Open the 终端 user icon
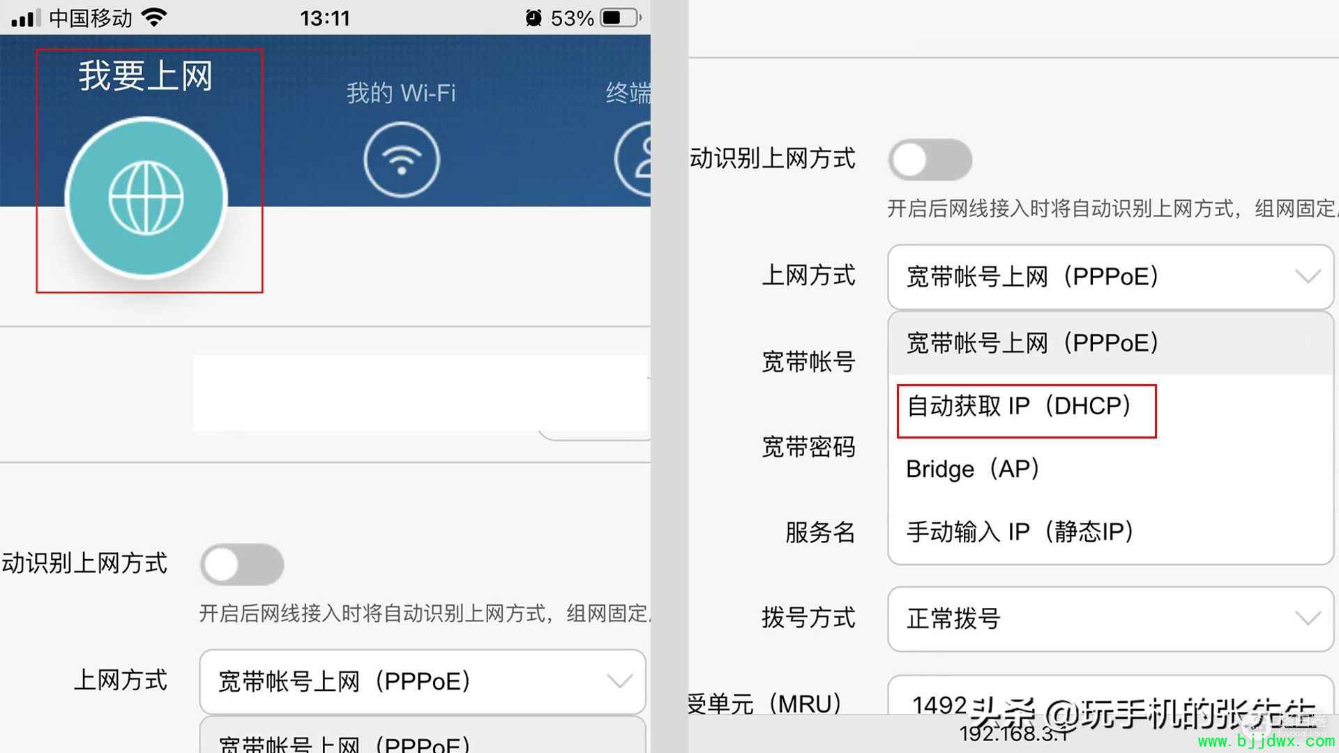 (x=633, y=159)
